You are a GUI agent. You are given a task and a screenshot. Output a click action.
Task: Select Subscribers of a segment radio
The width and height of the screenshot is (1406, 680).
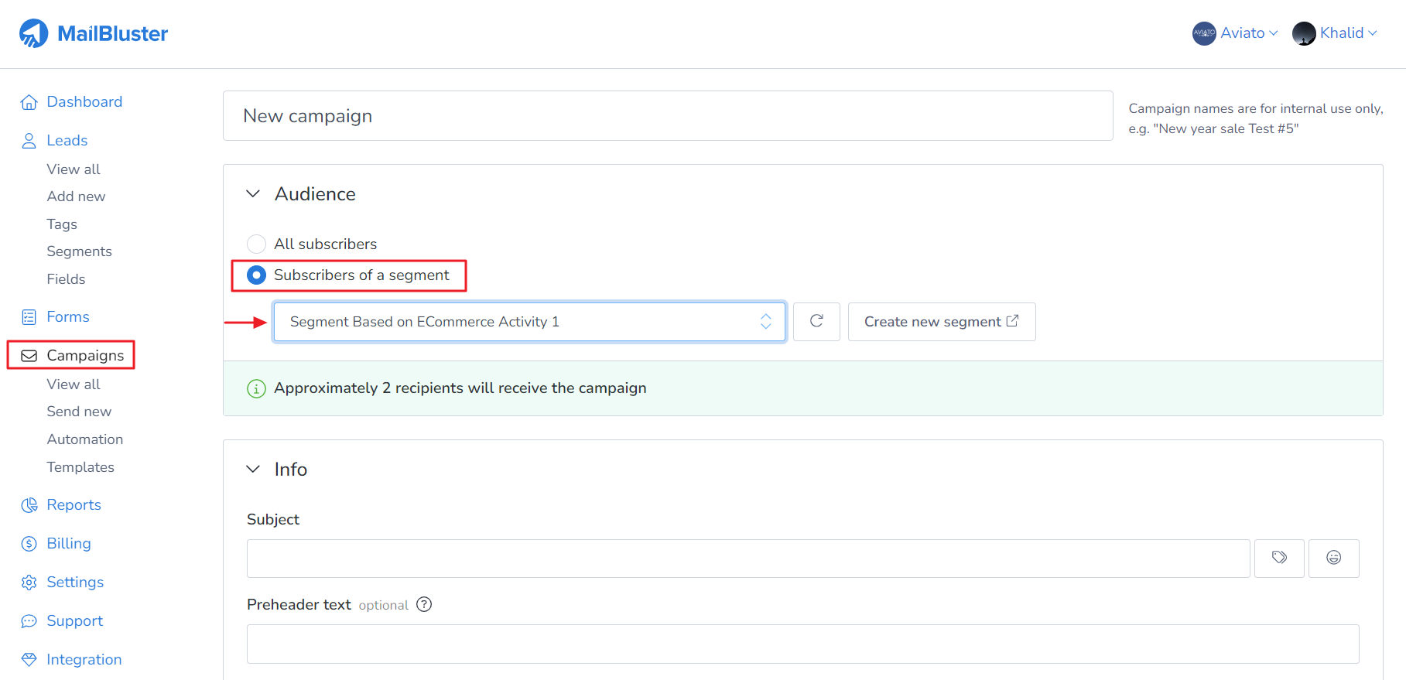(256, 275)
